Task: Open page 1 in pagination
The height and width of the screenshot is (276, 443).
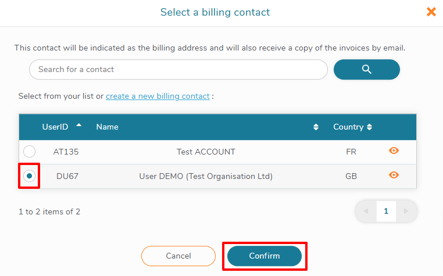Action: click(x=386, y=211)
